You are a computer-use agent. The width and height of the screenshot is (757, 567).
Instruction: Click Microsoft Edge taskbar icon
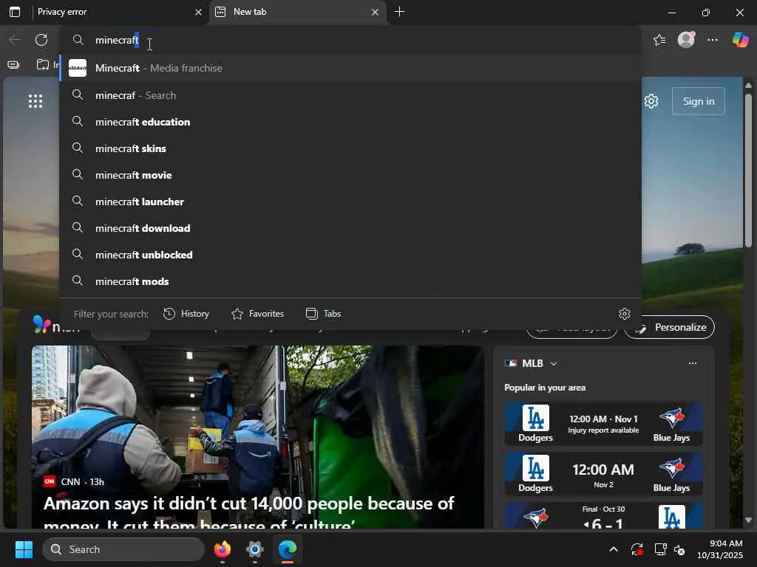(x=288, y=549)
